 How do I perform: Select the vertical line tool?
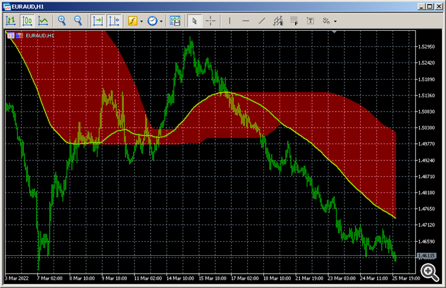pos(230,21)
